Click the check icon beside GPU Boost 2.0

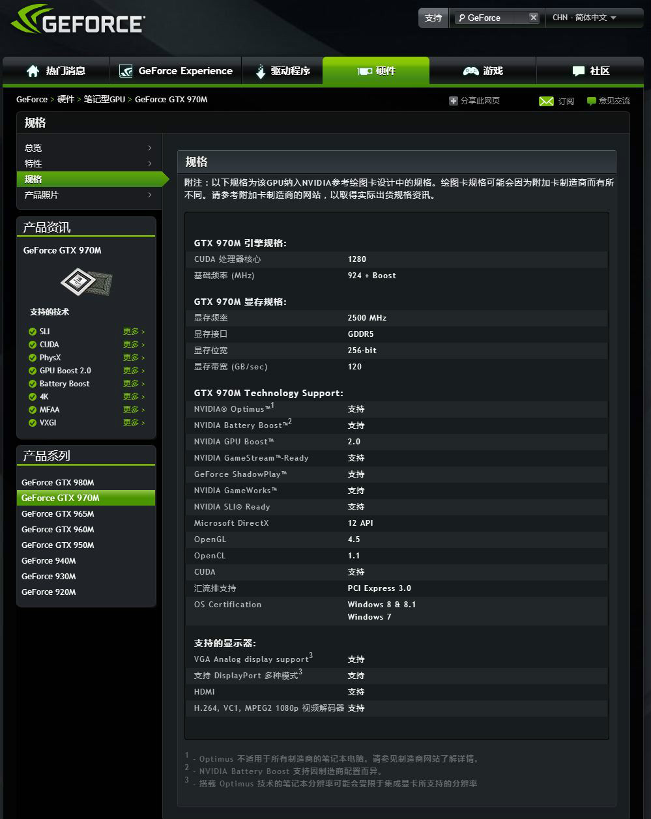tap(33, 371)
